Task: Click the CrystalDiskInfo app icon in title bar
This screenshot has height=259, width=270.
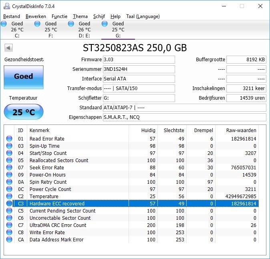Action: pos(7,6)
